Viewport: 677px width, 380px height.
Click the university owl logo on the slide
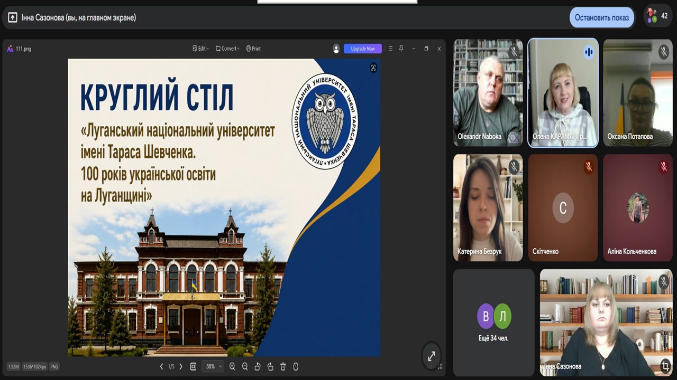coord(325,121)
